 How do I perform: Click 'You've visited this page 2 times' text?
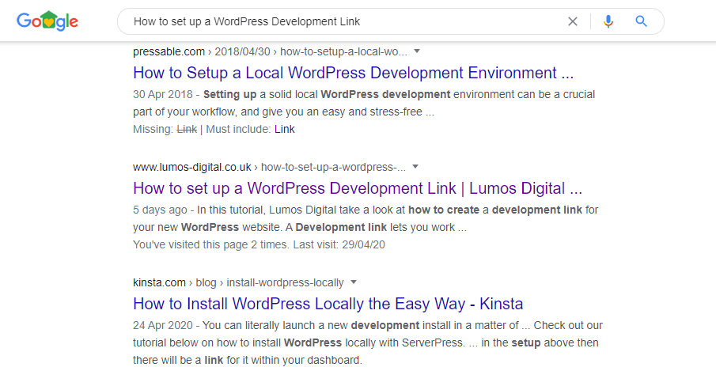211,244
